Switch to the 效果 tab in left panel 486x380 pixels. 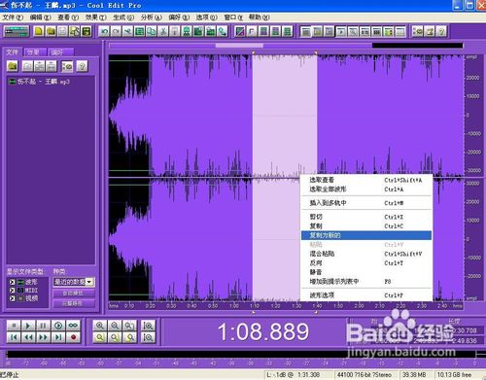(34, 52)
